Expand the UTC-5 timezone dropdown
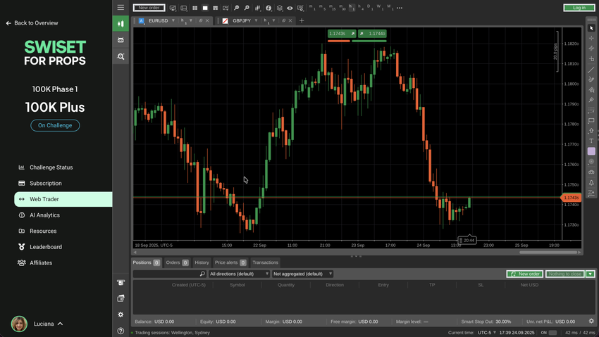 point(486,332)
